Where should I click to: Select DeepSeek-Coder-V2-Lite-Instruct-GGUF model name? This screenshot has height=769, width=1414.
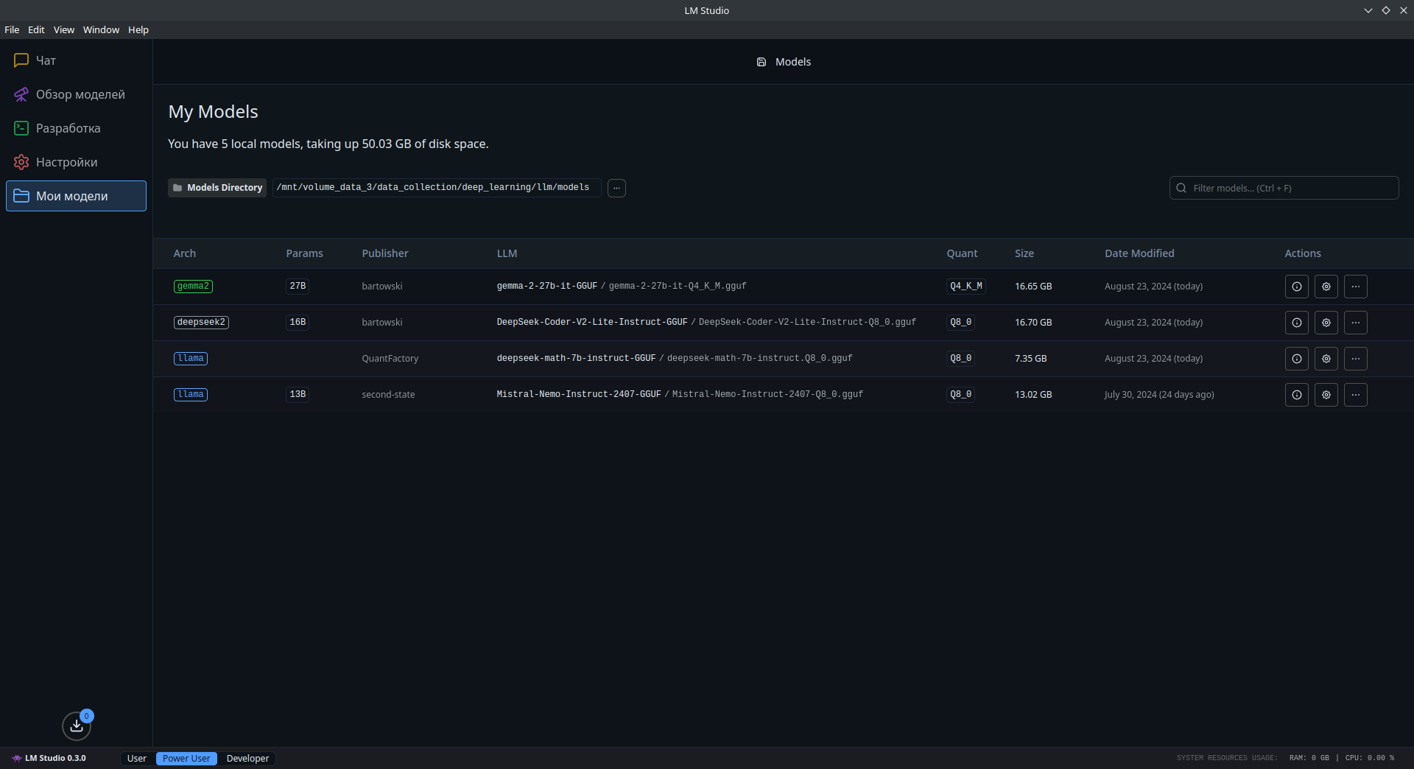pyautogui.click(x=592, y=323)
